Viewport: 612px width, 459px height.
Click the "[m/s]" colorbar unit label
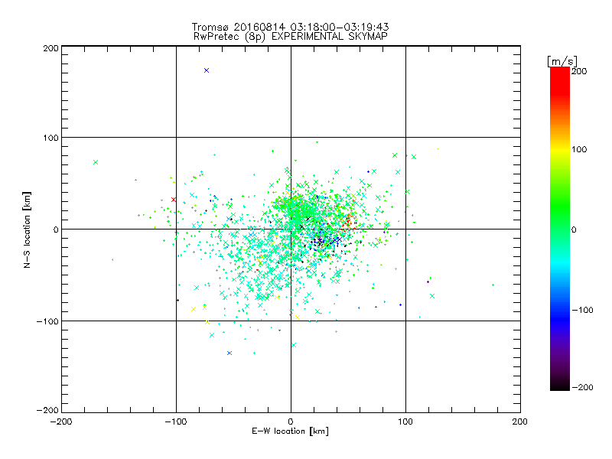point(562,61)
